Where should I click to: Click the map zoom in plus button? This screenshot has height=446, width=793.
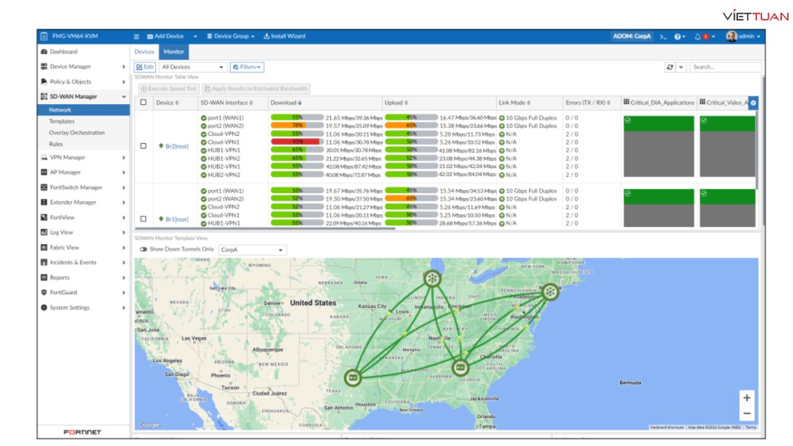(747, 398)
